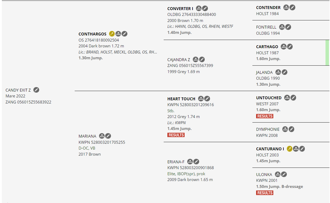The image size is (330, 203).
Task: Open pedigree tree icon for ERIANA-F
Action: [x=190, y=162]
